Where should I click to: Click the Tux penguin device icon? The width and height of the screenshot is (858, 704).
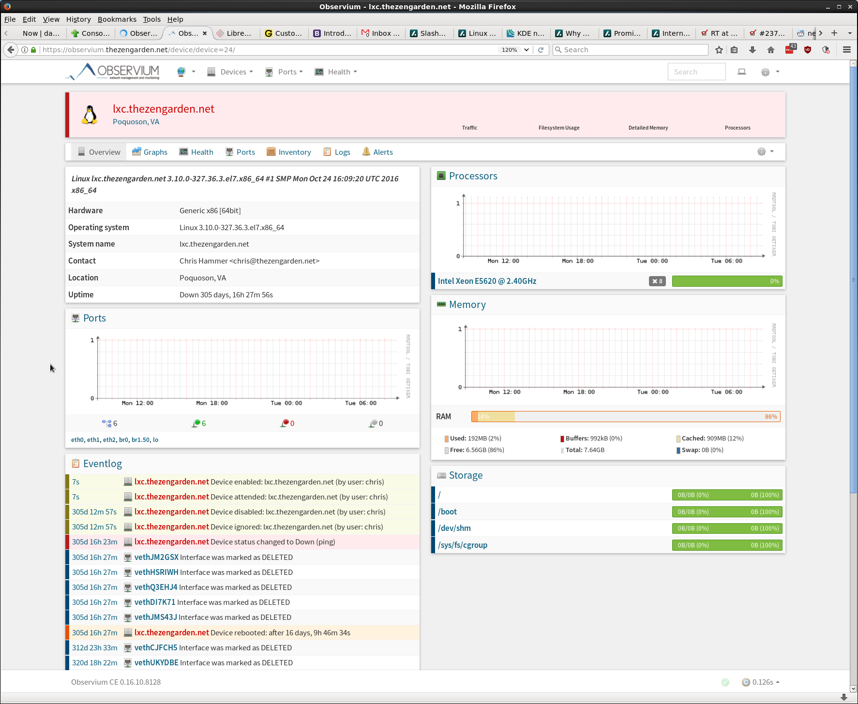point(90,115)
